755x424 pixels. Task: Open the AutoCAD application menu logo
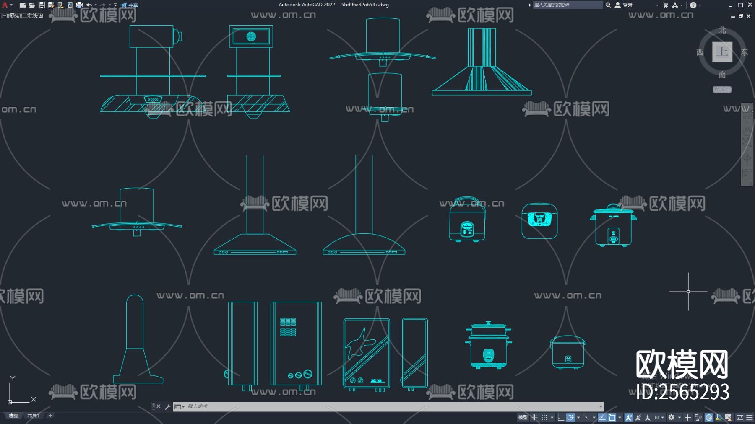tap(5, 5)
